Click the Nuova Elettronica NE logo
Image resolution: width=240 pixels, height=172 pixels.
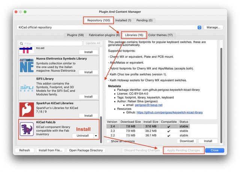coord(27,65)
